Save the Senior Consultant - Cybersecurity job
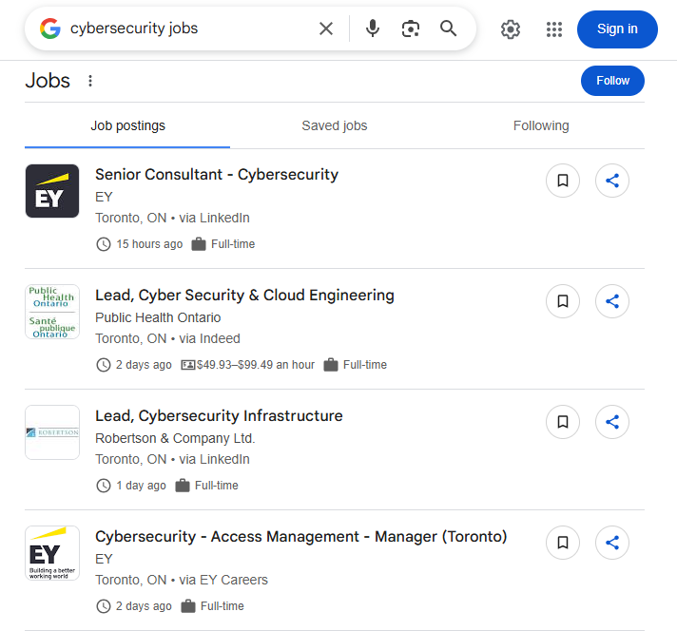 tap(563, 181)
